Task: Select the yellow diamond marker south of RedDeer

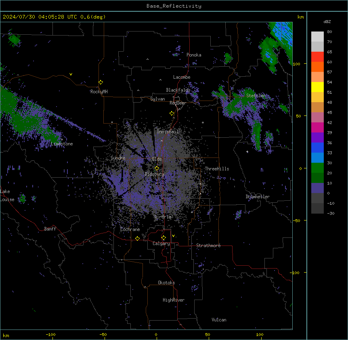Action: coord(172,113)
